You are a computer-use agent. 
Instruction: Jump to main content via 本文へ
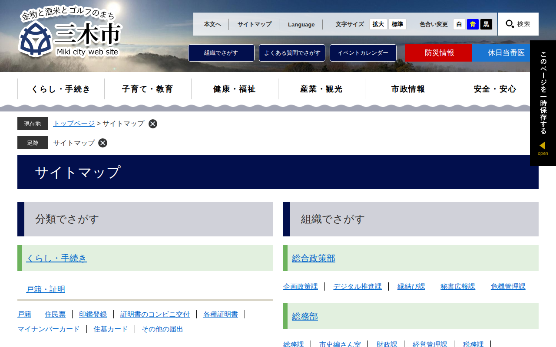pyautogui.click(x=212, y=24)
